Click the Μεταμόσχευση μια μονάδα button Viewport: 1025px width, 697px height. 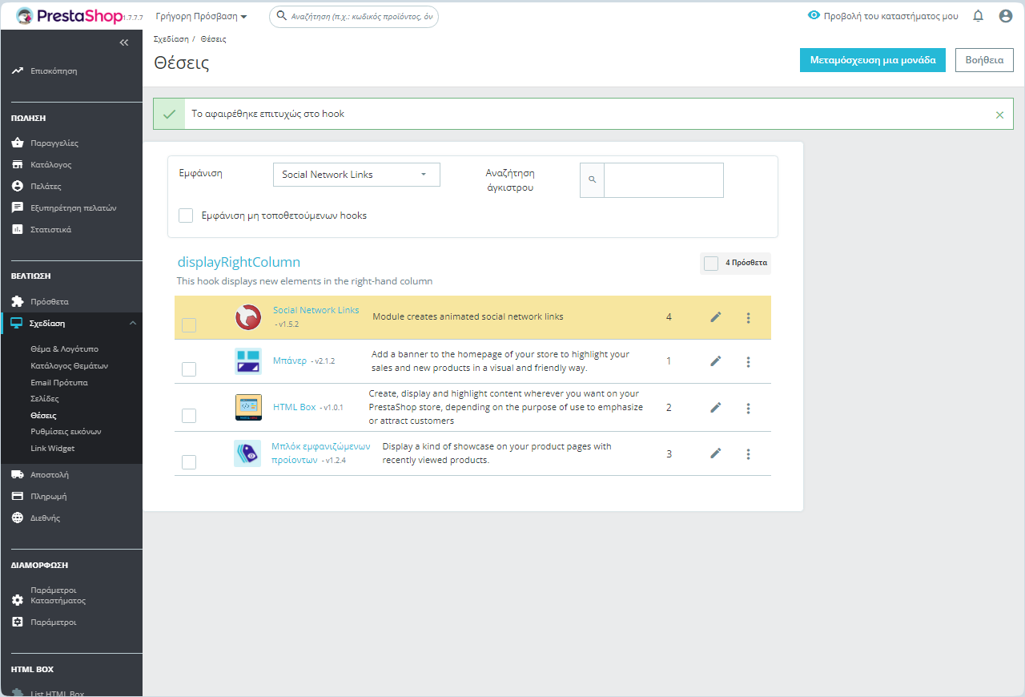873,60
